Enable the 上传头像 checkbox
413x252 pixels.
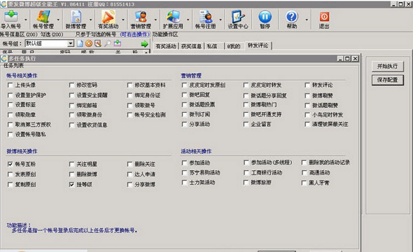(11, 85)
